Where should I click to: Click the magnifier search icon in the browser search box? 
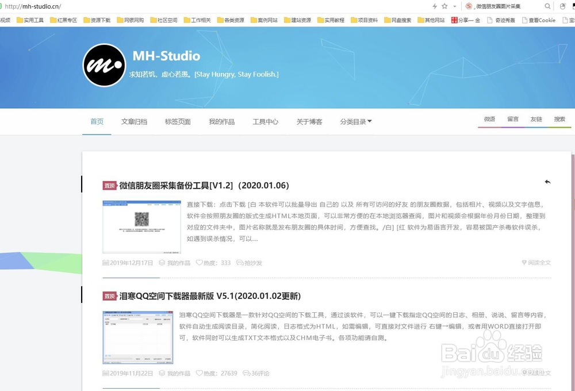547,6
